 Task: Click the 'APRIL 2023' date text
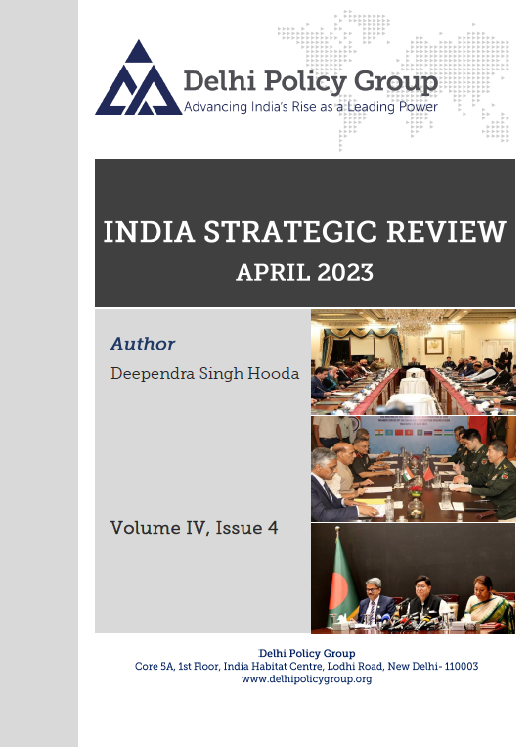pos(304,273)
